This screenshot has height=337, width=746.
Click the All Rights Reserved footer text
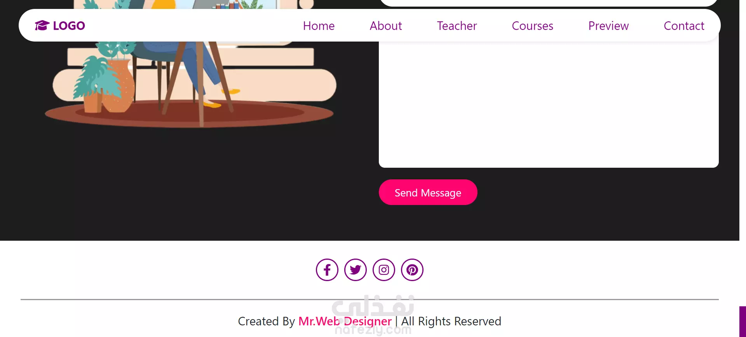pyautogui.click(x=451, y=321)
